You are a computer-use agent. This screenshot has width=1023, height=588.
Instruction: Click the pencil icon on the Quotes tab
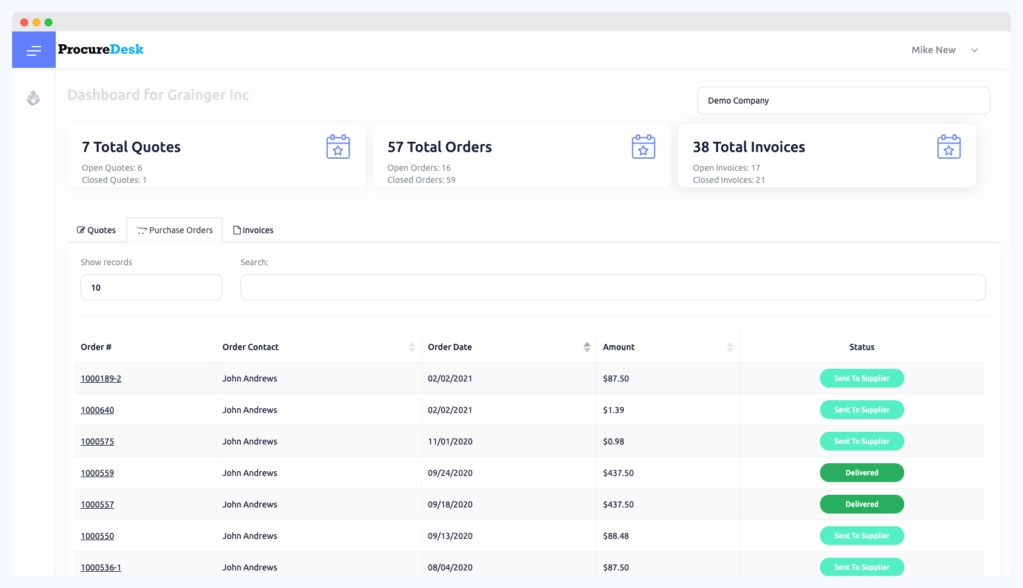[x=81, y=230]
